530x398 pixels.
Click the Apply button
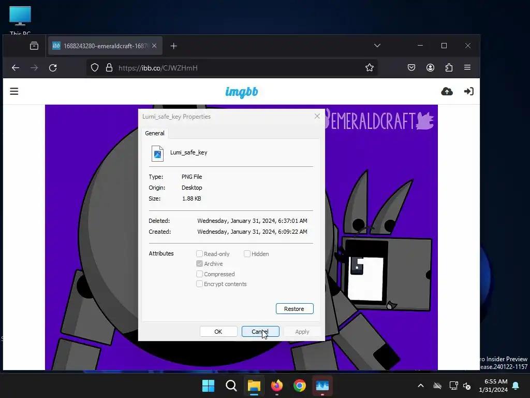302,332
